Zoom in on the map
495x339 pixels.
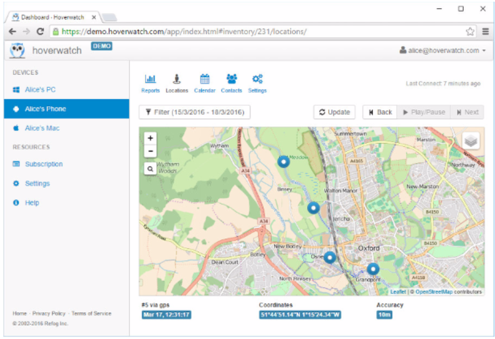pyautogui.click(x=151, y=138)
